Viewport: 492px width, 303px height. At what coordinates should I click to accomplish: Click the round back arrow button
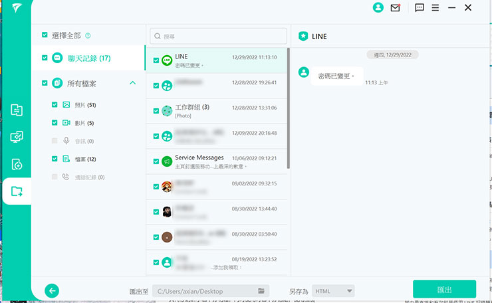point(52,291)
